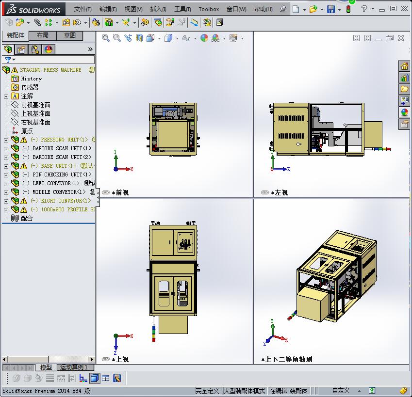Click the Exploded View icon

170,23
